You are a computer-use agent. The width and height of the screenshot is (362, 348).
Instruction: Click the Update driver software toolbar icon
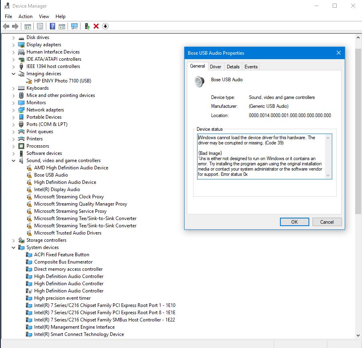click(86, 26)
